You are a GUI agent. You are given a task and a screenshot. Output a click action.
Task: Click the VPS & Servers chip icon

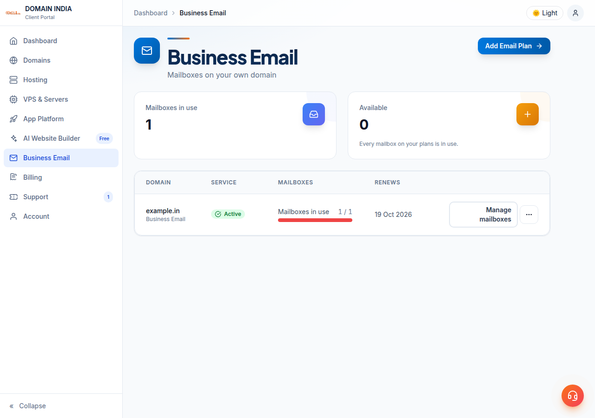tap(13, 99)
